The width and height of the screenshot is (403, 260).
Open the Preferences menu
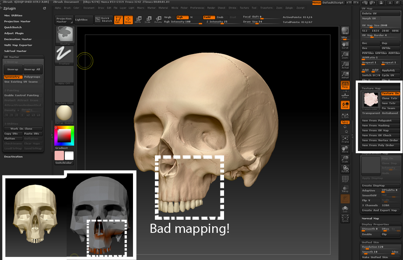click(197, 8)
